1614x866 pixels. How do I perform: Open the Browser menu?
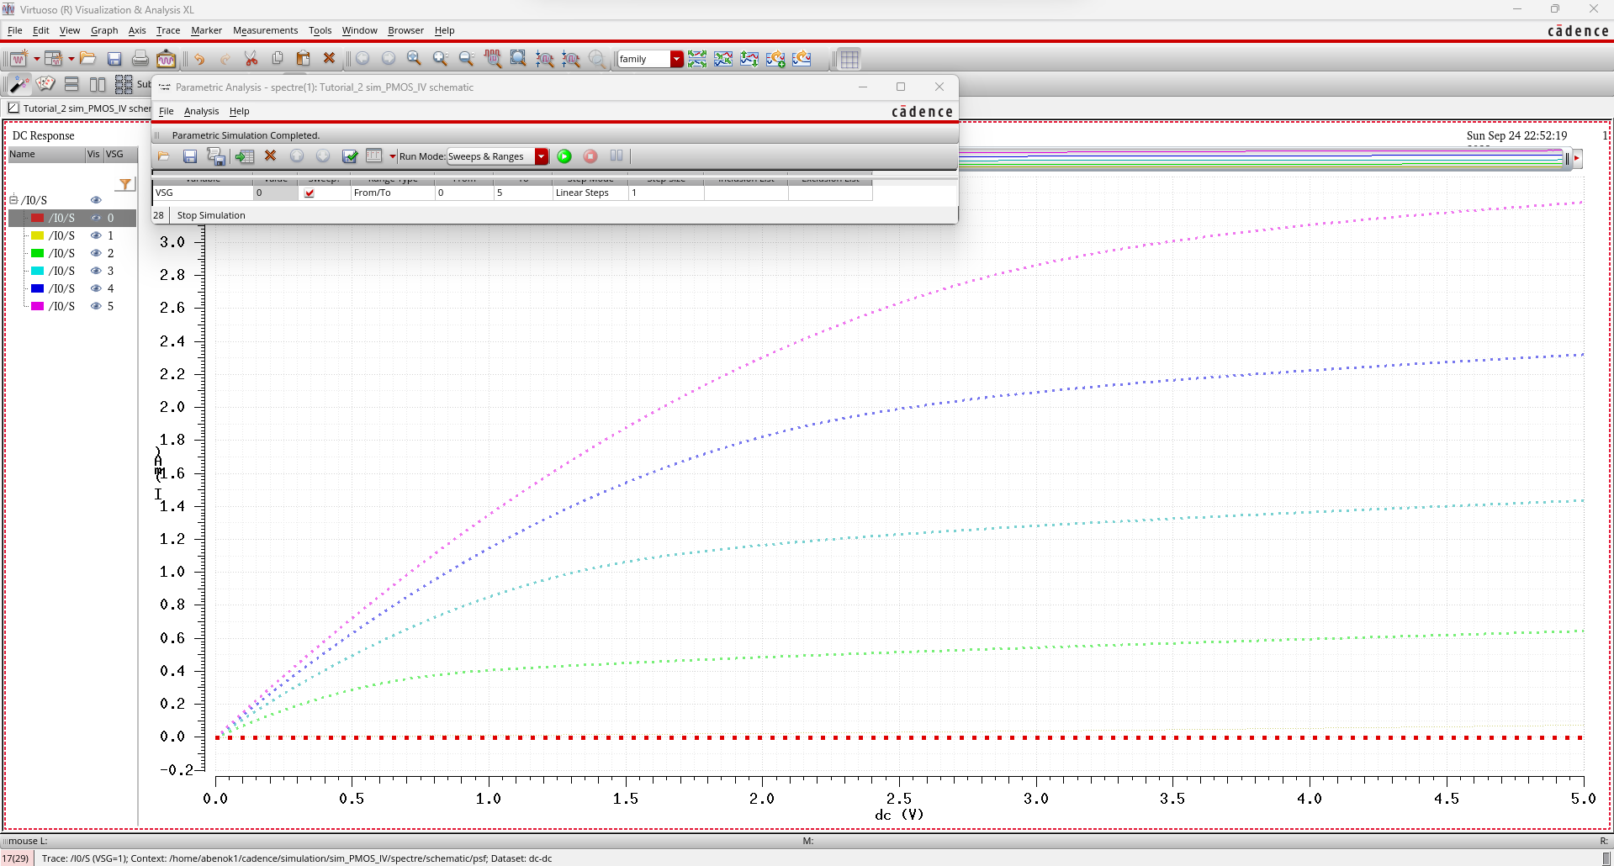[x=405, y=30]
